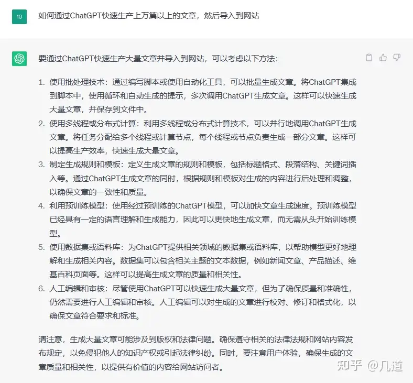
Task: Select list item 2 使用多线程或分布式计算
Action: pos(197,137)
